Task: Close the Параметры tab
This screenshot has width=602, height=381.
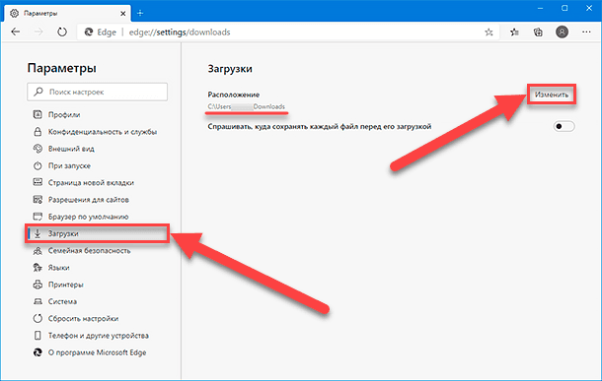Action: click(122, 14)
